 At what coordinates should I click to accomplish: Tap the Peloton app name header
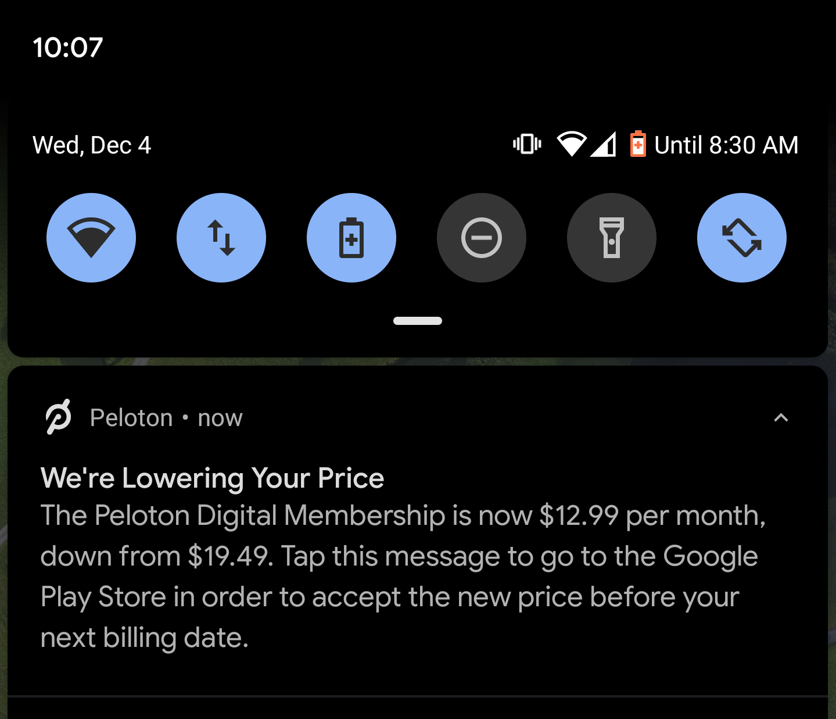point(131,418)
